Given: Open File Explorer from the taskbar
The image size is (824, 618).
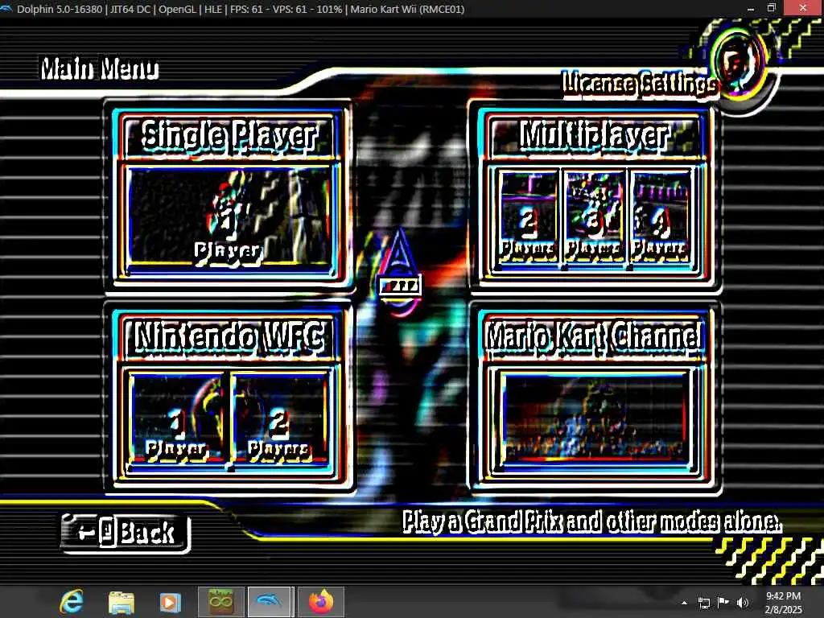Looking at the screenshot, I should [122, 602].
